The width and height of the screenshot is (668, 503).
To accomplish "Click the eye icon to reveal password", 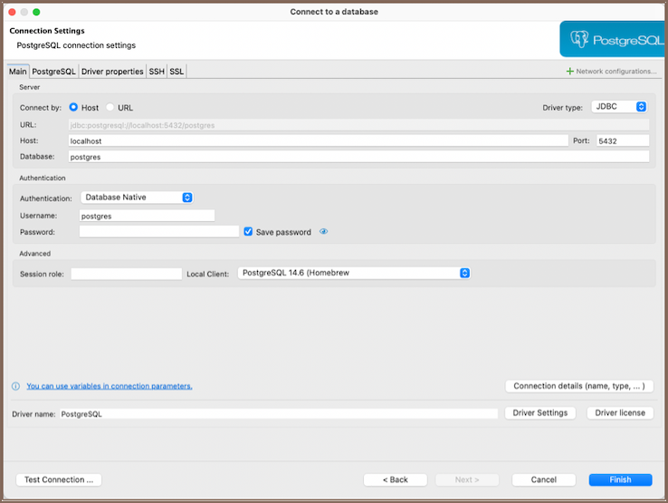I will point(324,232).
